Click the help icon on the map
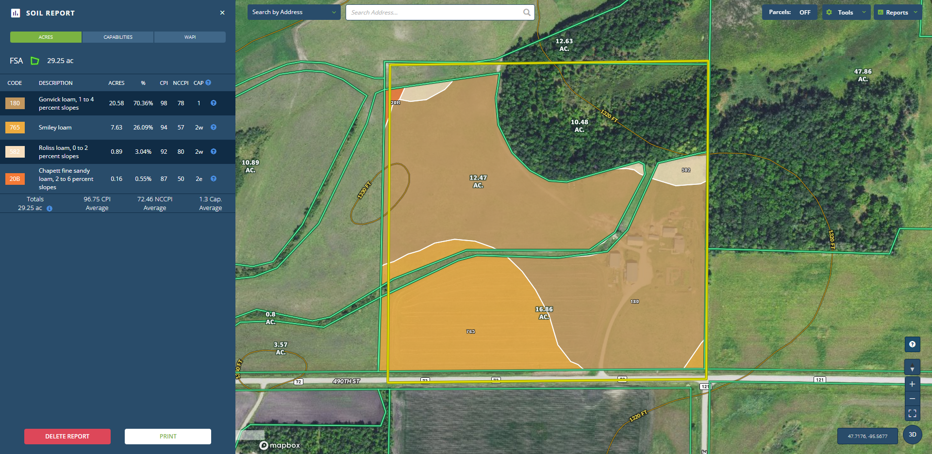Viewport: 932px width, 454px height. click(912, 344)
